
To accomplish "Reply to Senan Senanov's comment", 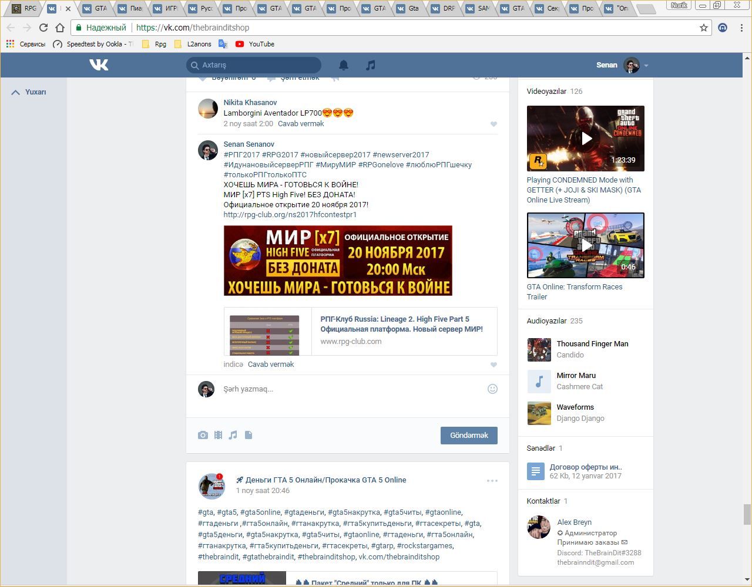I will pos(271,365).
